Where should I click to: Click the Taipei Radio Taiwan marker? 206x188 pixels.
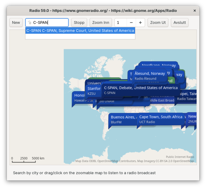[x=187, y=96]
